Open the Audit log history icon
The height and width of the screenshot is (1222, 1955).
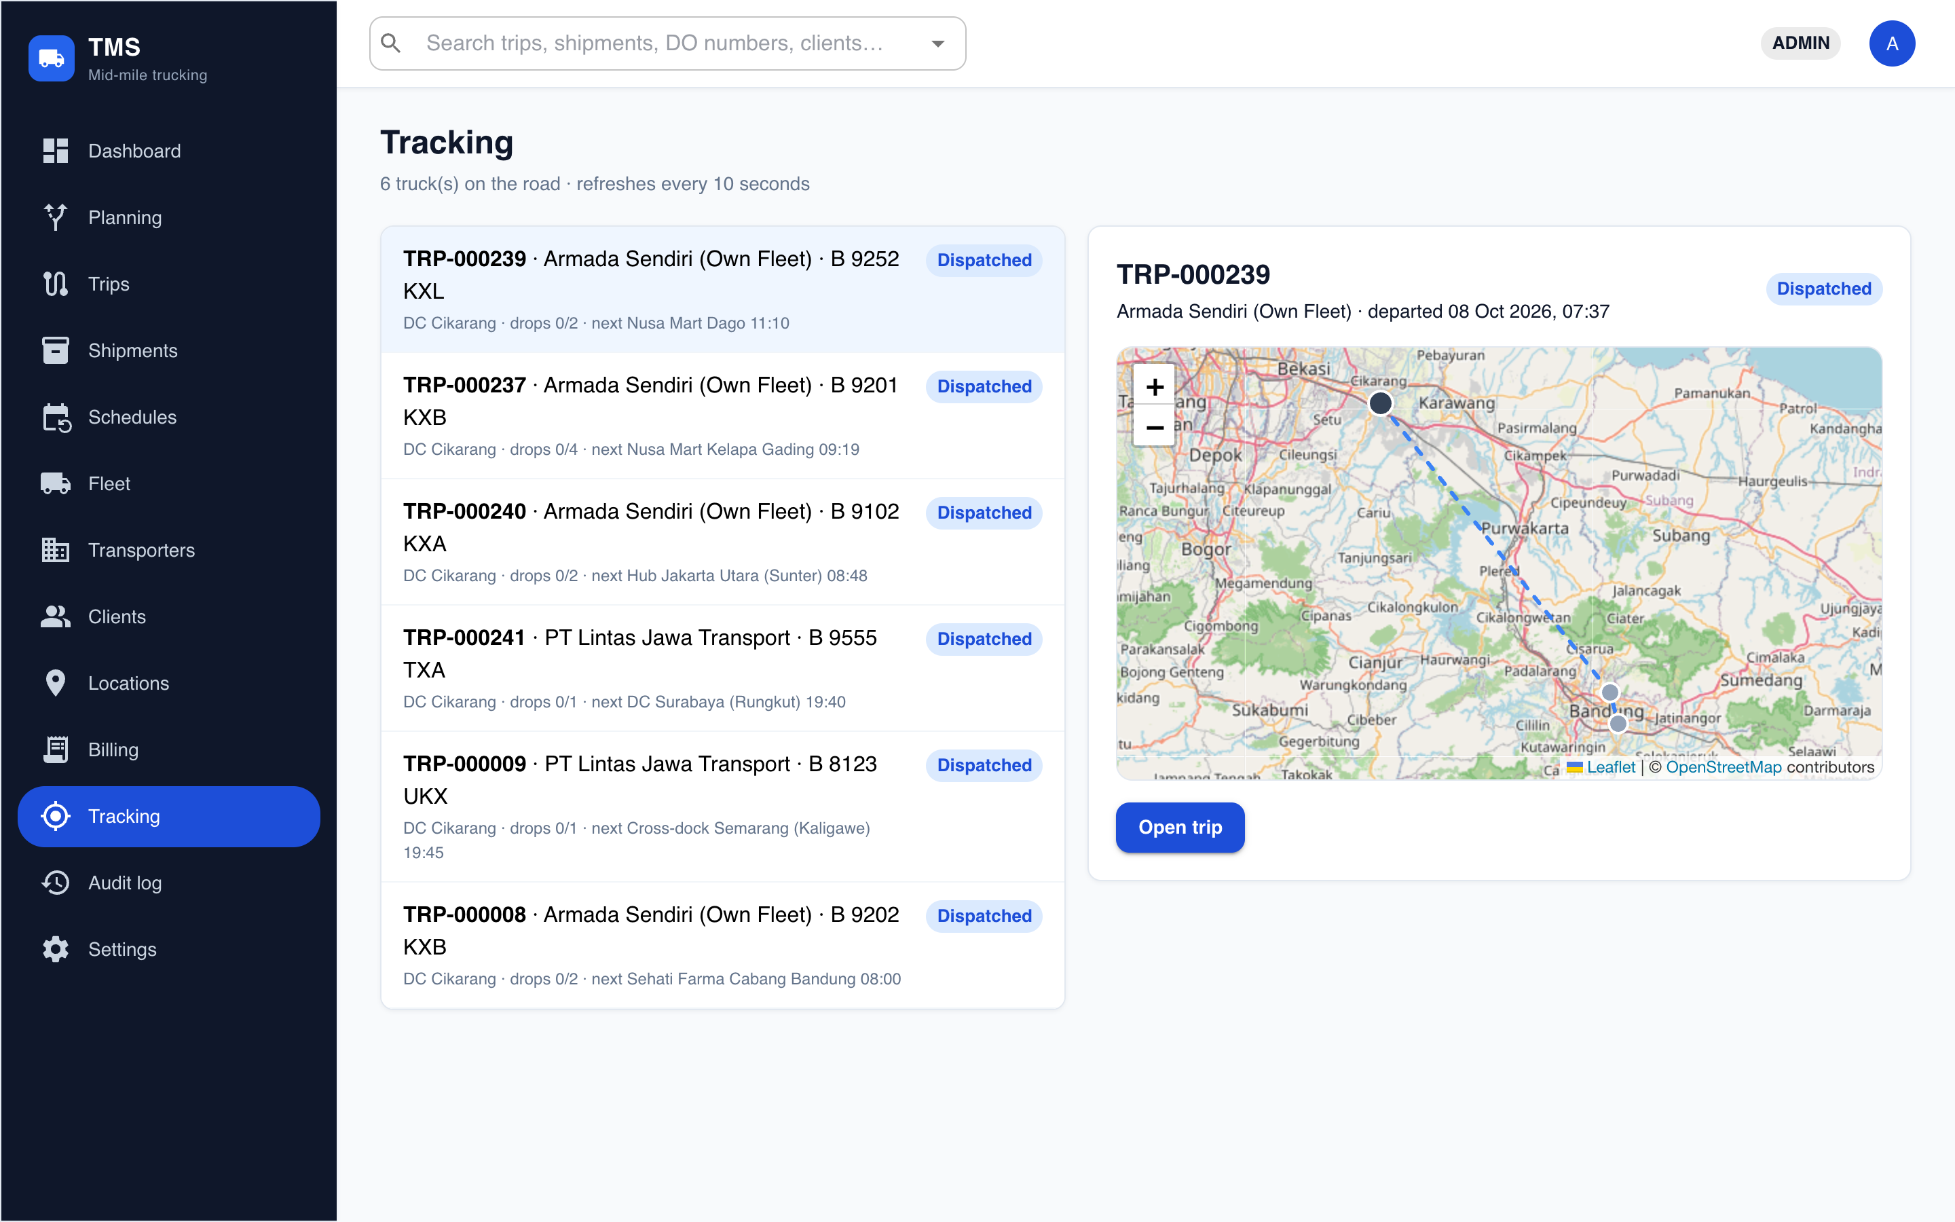coord(55,883)
